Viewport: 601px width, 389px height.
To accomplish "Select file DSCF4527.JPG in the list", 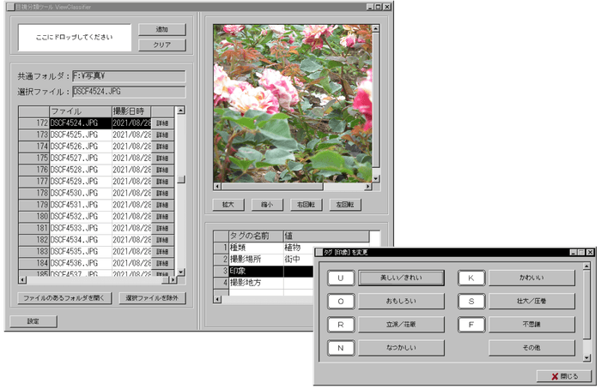I will [x=81, y=159].
